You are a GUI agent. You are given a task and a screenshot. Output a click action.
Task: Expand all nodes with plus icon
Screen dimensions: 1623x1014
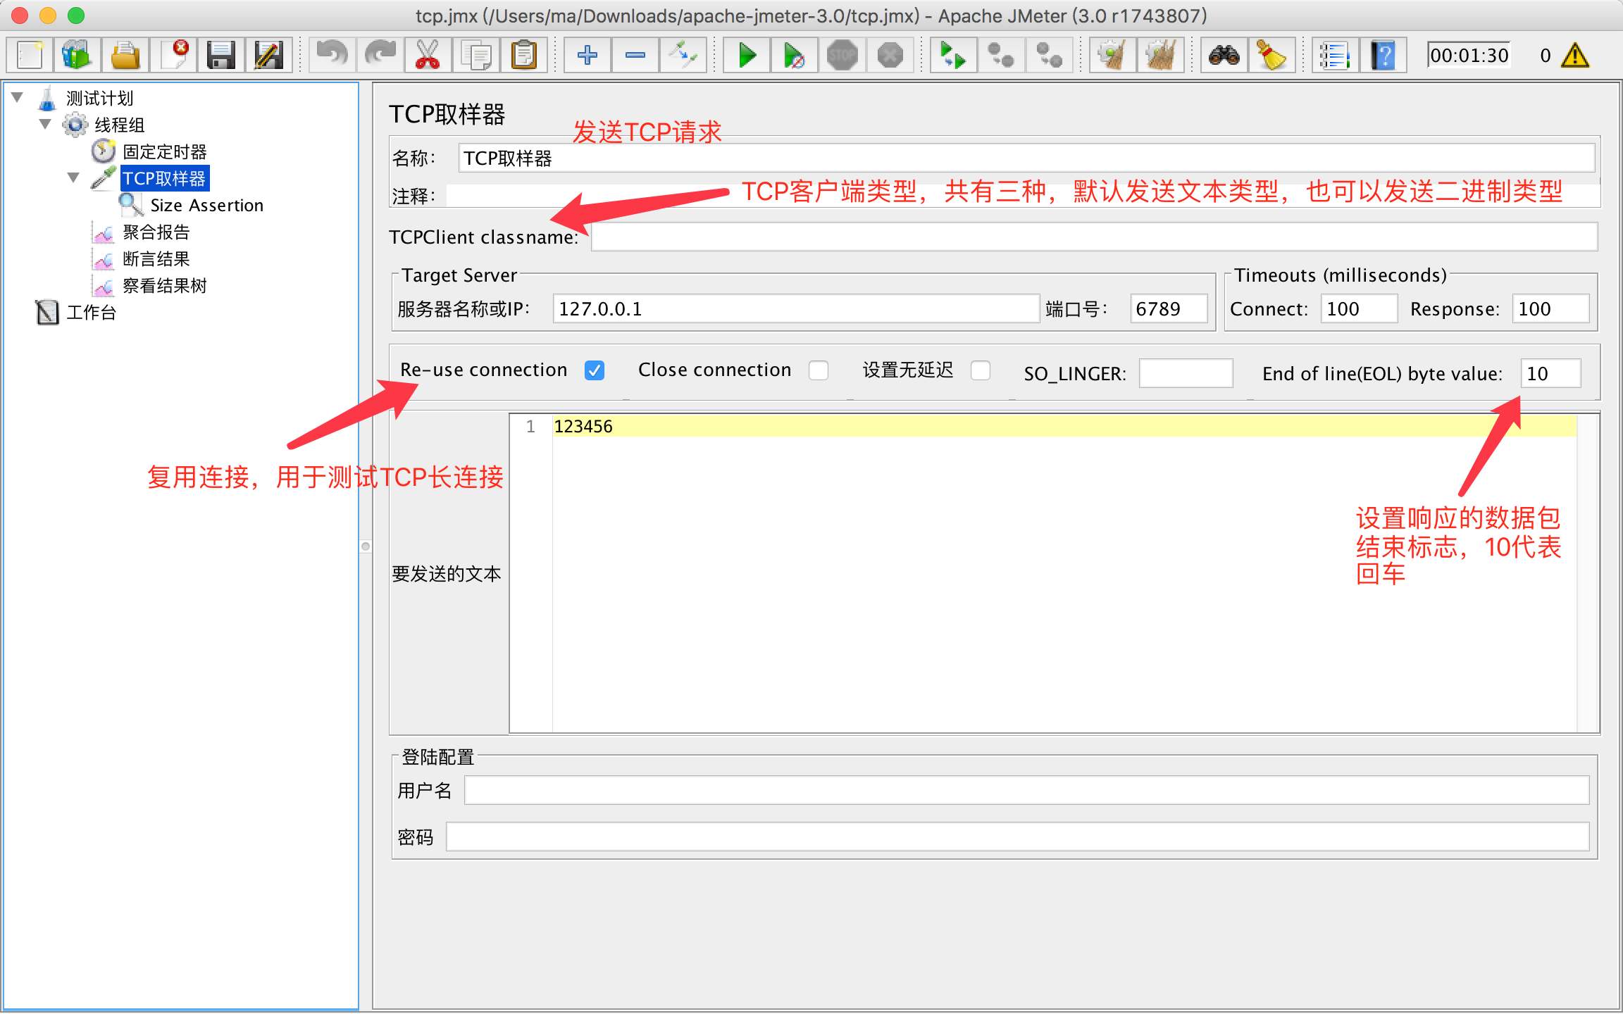587,55
